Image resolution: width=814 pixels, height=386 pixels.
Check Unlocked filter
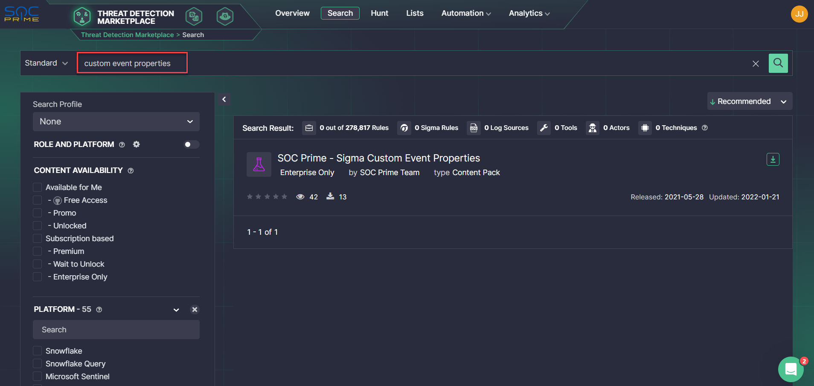(x=38, y=226)
